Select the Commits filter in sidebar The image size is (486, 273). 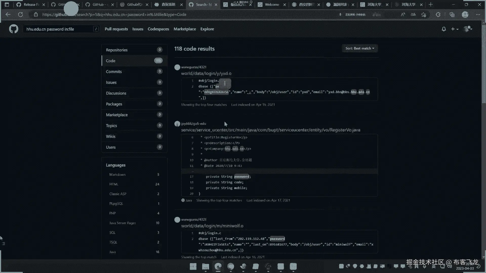coord(114,72)
